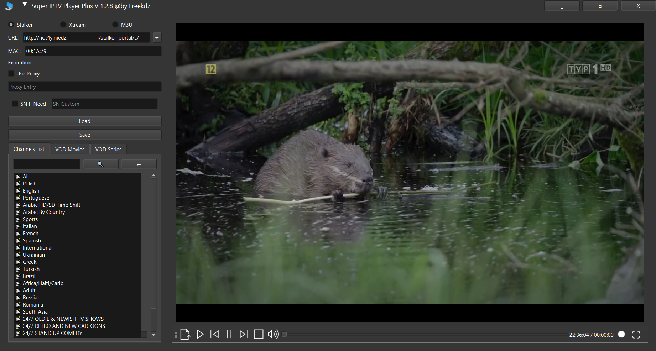Open the title bar dropdown triangle
The width and height of the screenshot is (656, 351).
[x=25, y=5]
